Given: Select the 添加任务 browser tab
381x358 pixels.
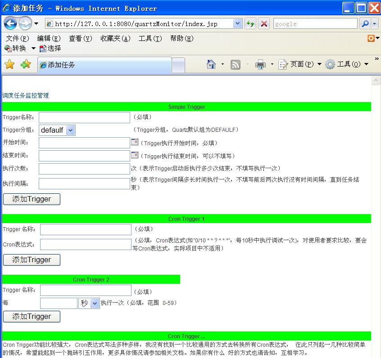Looking at the screenshot, I should 104,65.
